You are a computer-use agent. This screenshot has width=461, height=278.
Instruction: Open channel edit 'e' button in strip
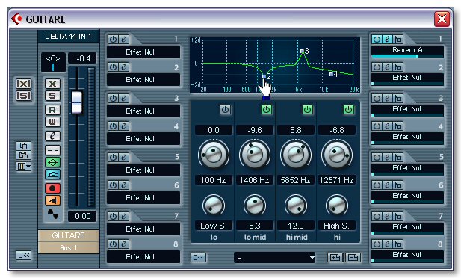coord(52,136)
